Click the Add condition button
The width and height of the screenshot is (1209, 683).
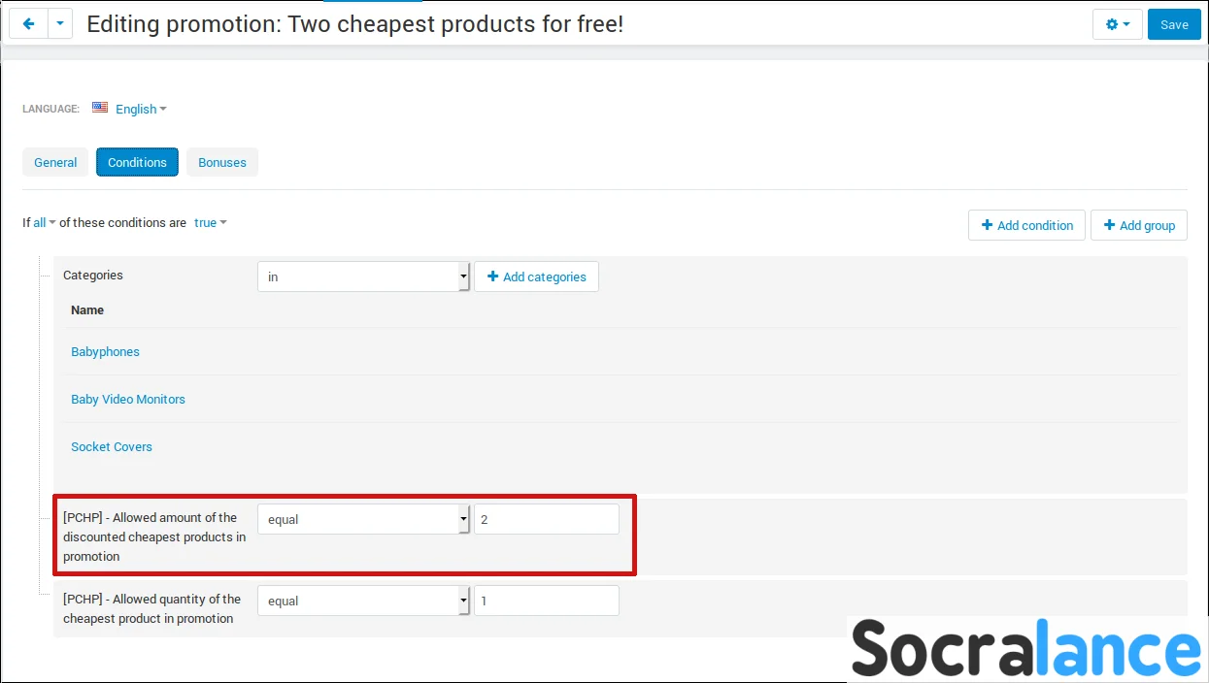(1026, 225)
